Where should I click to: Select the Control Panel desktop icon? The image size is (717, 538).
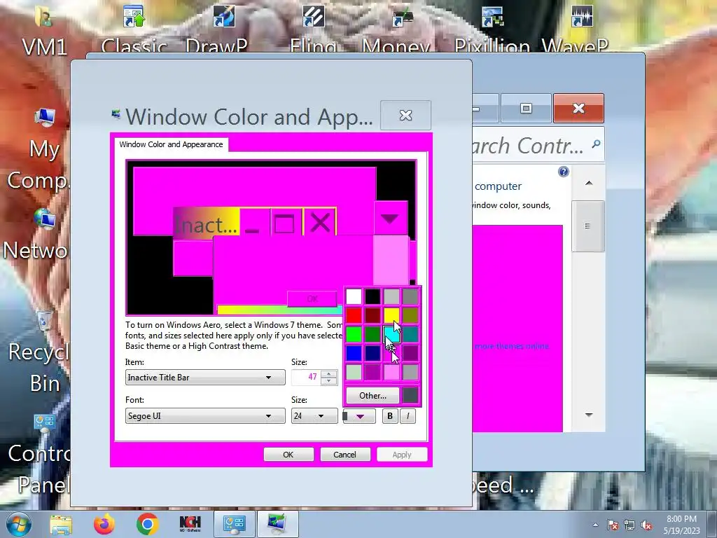(44, 424)
